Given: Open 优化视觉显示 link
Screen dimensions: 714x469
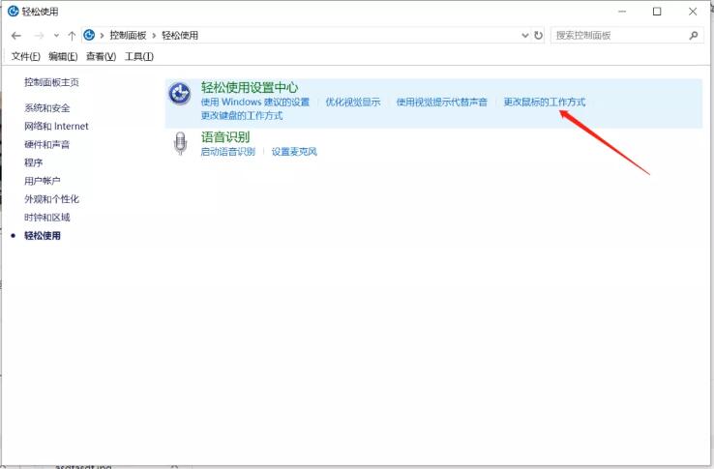Looking at the screenshot, I should coord(352,103).
